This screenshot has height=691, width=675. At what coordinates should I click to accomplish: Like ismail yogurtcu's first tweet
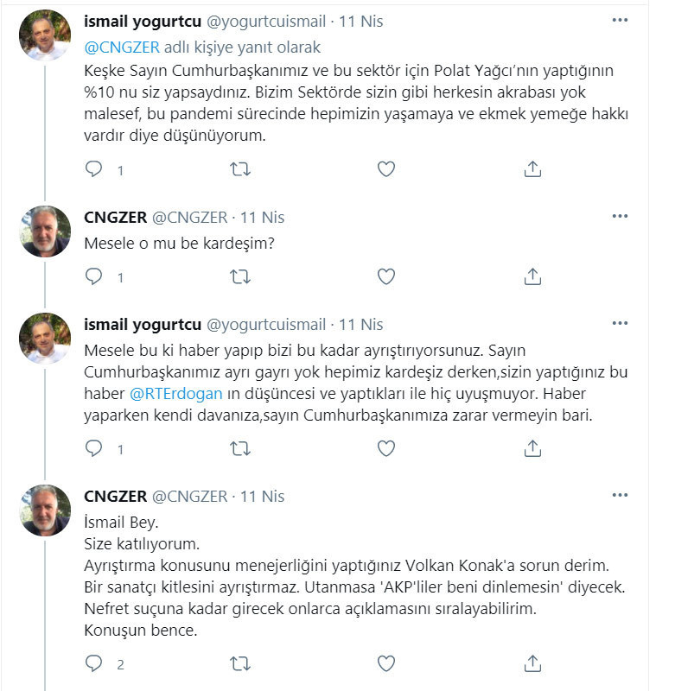(386, 170)
